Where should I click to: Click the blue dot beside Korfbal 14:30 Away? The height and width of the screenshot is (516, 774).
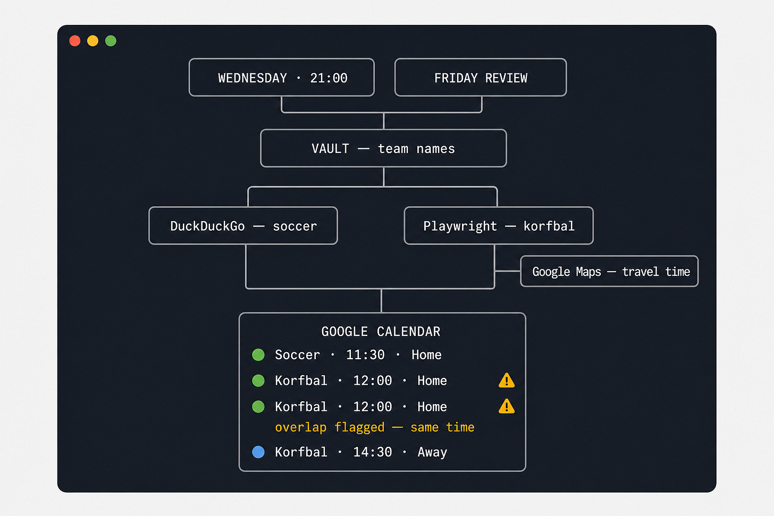pos(258,452)
